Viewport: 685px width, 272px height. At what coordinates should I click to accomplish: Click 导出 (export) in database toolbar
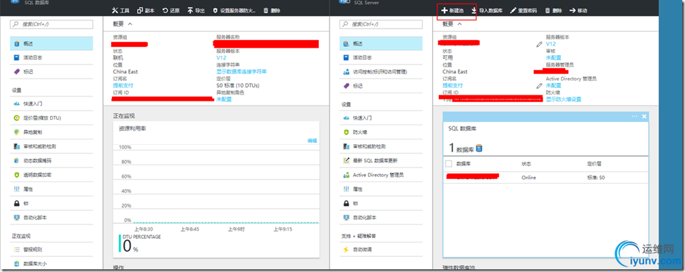(196, 10)
